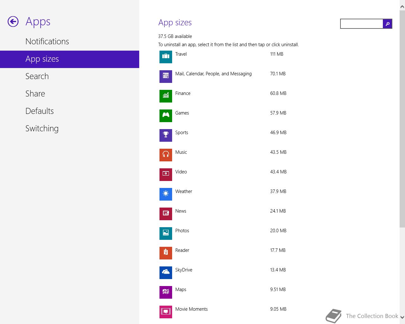405x324 pixels.
Task: Click the 111 MB size value
Action: (x=277, y=54)
